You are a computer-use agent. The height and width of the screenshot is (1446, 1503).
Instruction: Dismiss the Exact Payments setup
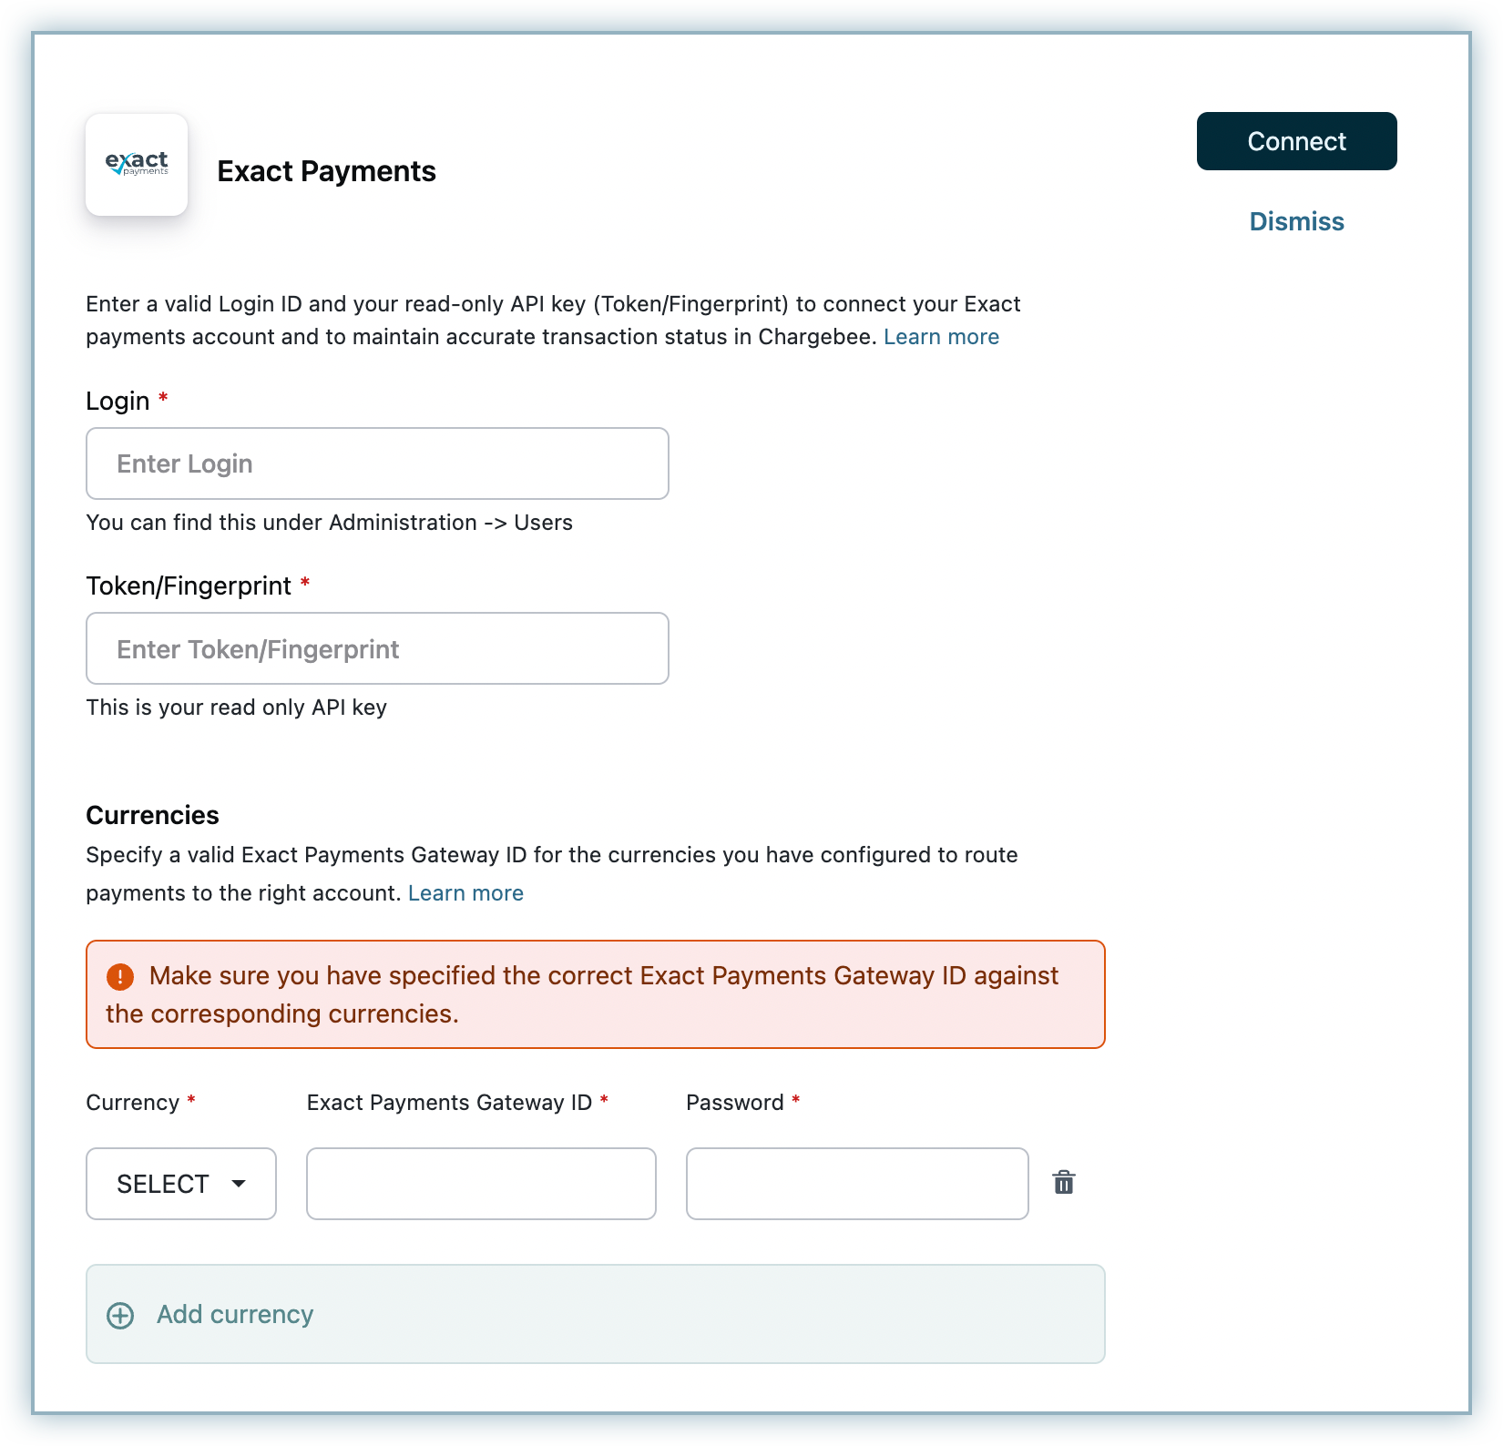tap(1296, 221)
